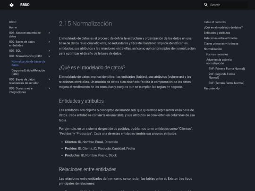Viewport: 255px width, 191px height.
Task: Select Normalización de bases de datos page
Action: tap(28, 63)
